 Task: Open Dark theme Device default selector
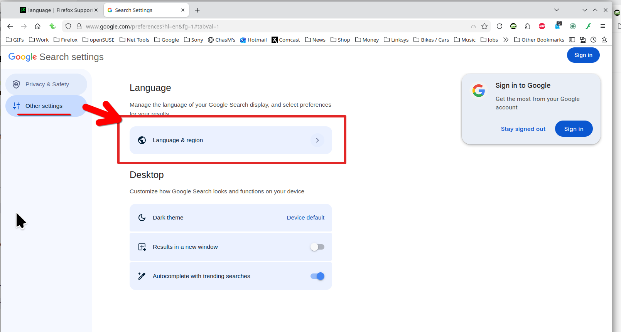(305, 218)
